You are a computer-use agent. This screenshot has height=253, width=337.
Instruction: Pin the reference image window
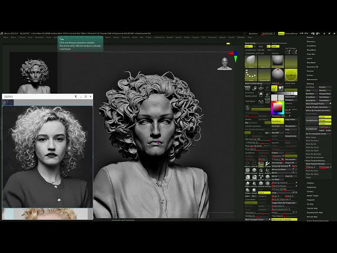click(76, 96)
